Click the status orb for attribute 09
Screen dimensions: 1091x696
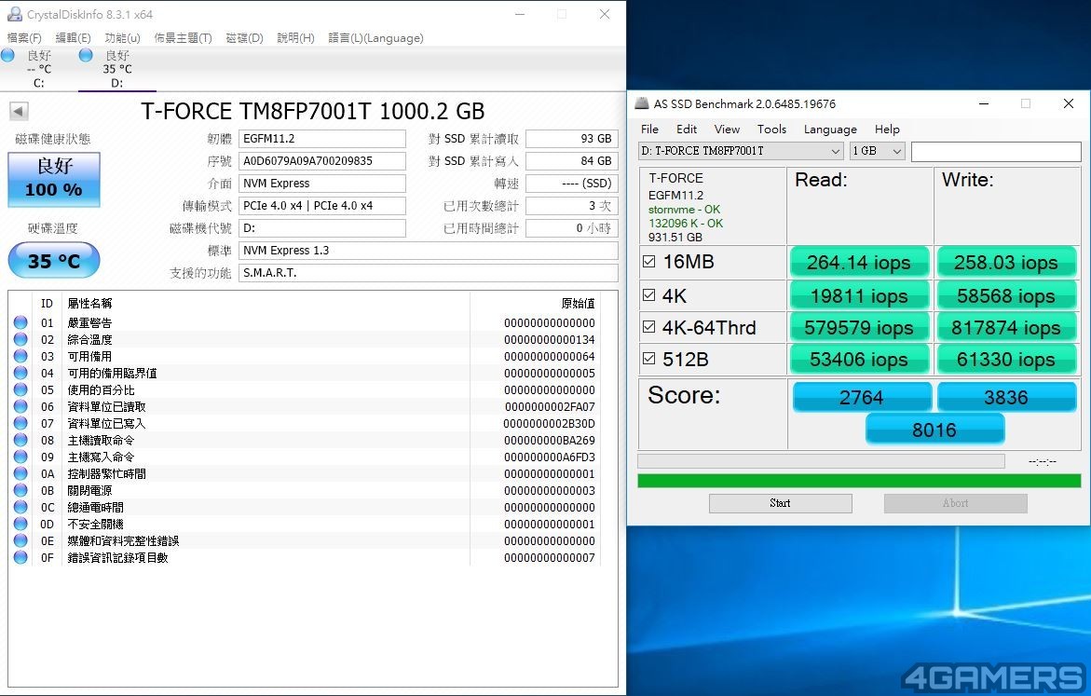20,457
